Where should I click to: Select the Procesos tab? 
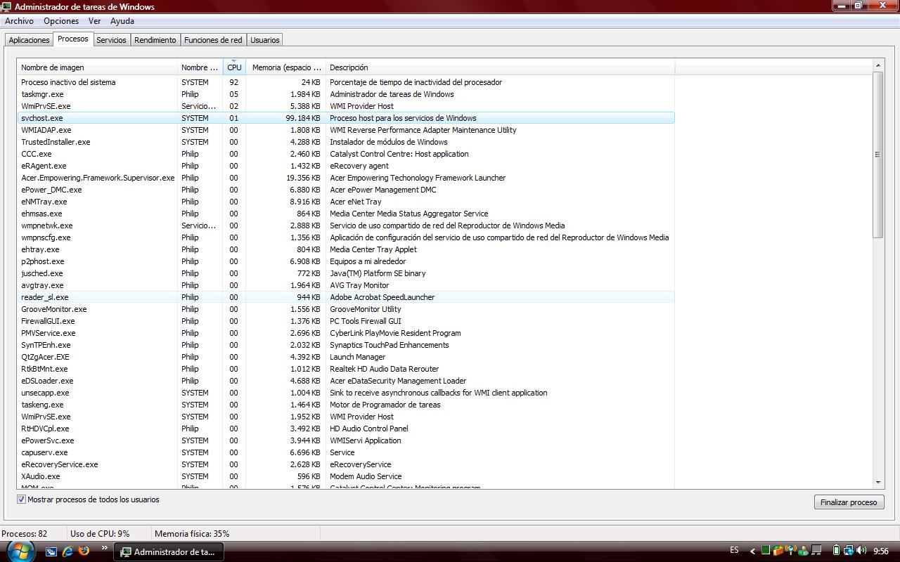(73, 39)
